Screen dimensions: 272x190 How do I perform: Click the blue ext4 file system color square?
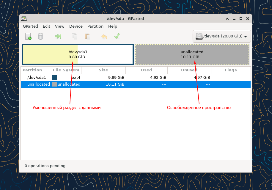tap(54, 77)
